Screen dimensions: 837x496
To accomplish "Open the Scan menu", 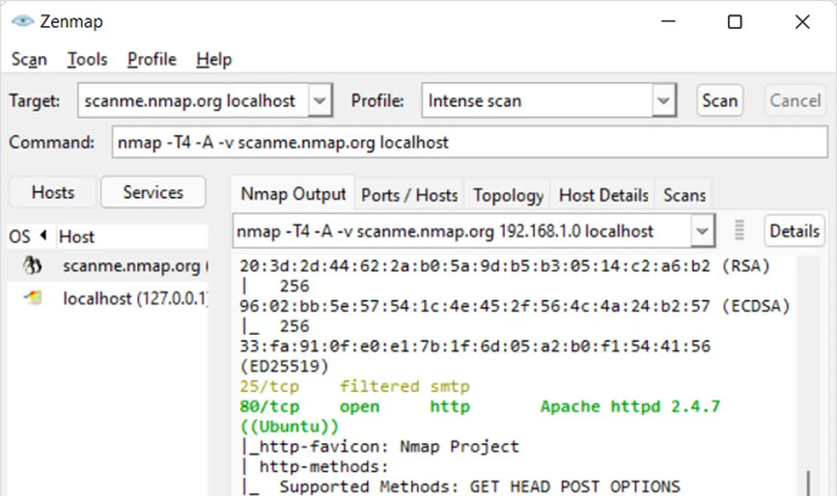I will click(x=29, y=60).
